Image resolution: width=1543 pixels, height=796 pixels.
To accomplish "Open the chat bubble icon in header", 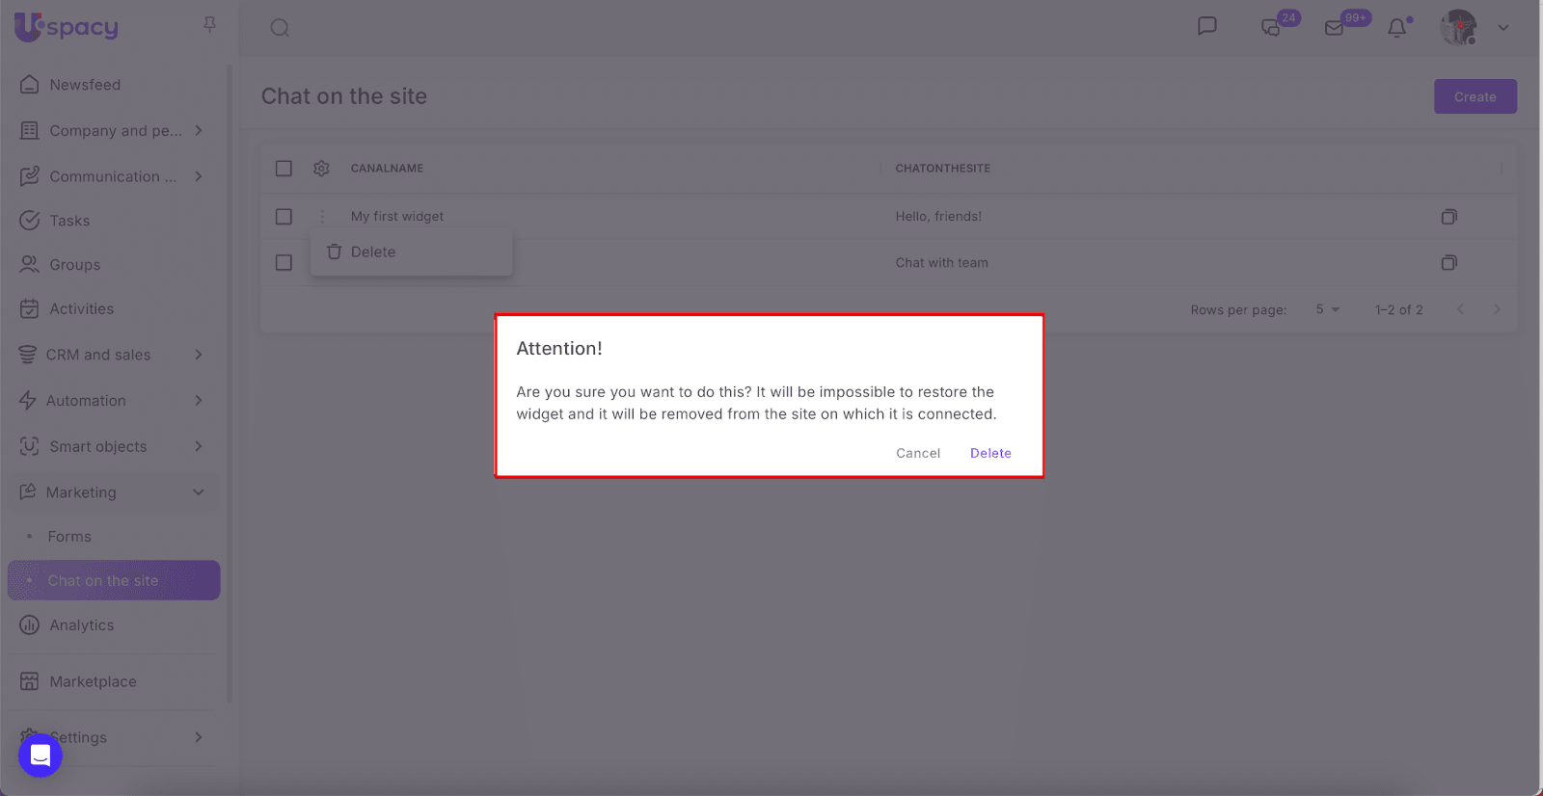I will (1206, 26).
